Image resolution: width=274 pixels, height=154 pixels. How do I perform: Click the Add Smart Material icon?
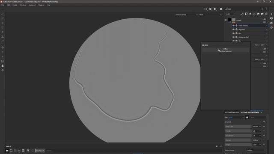coord(258,14)
